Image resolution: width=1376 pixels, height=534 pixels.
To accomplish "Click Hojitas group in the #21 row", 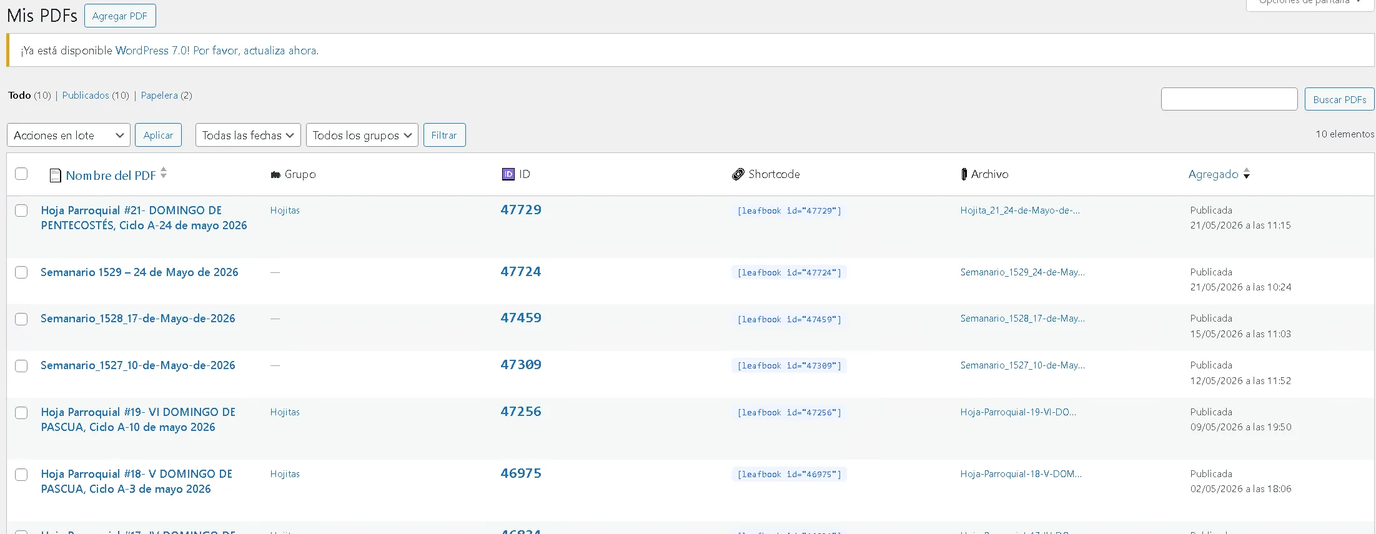I will (x=285, y=210).
